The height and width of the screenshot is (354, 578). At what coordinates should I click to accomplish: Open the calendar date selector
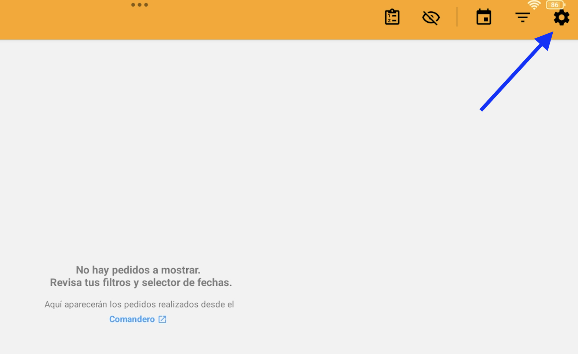[x=484, y=17]
